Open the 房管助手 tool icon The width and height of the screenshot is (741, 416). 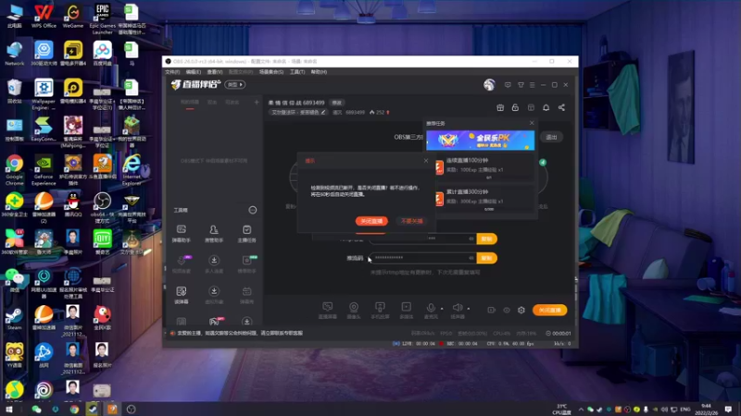click(214, 234)
